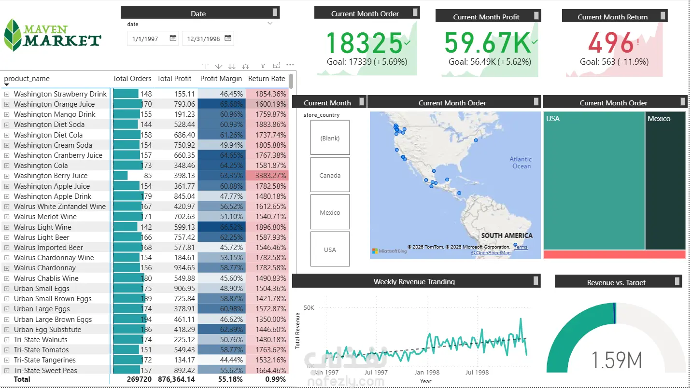
Task: Sort by Return Rate column header
Action: pos(267,79)
